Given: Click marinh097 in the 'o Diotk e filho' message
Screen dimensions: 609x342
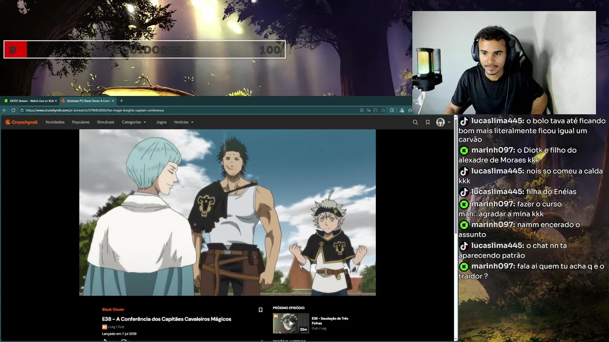Looking at the screenshot, I should coord(493,150).
